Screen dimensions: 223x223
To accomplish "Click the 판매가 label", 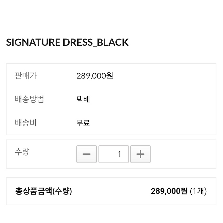I will [x=26, y=76].
